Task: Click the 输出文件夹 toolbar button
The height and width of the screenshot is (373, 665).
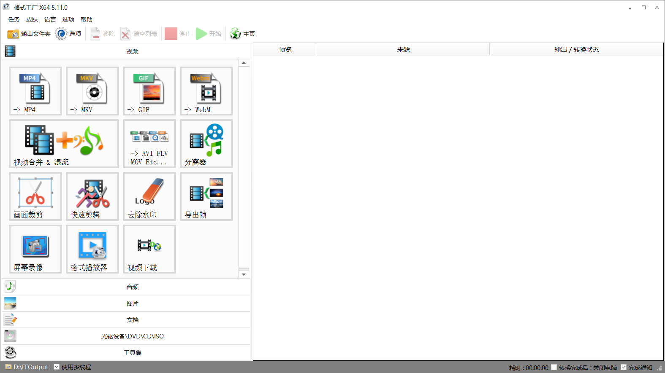Action: pyautogui.click(x=29, y=34)
